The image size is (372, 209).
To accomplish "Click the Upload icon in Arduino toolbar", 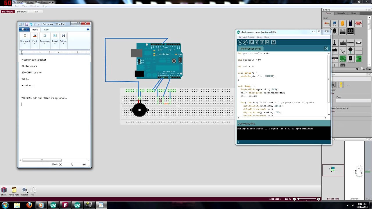I will coord(267,42).
